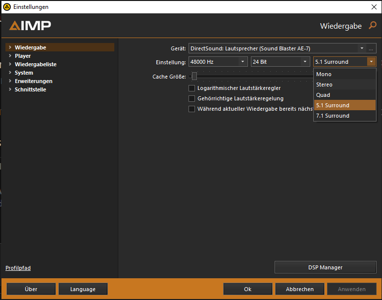The height and width of the screenshot is (300, 382).
Task: Select Mono from channel list
Action: tap(345, 74)
